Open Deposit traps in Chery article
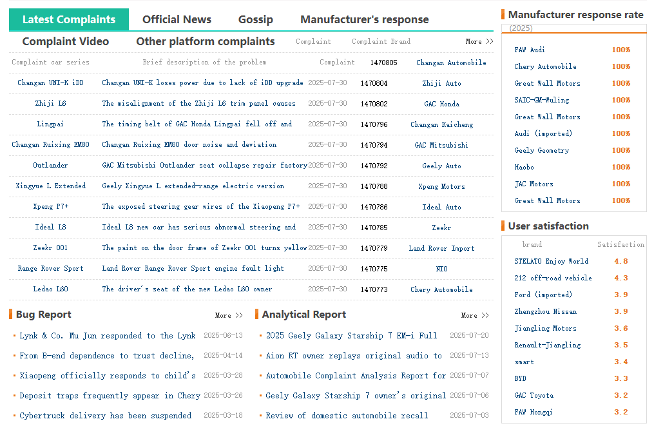 coord(110,396)
